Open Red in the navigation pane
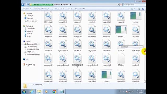 pos(27,60)
